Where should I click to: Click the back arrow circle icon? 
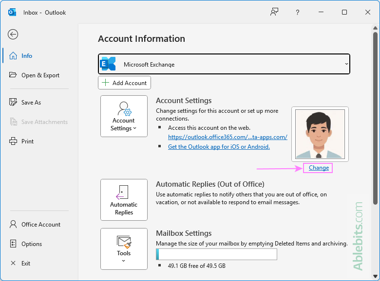(x=13, y=35)
